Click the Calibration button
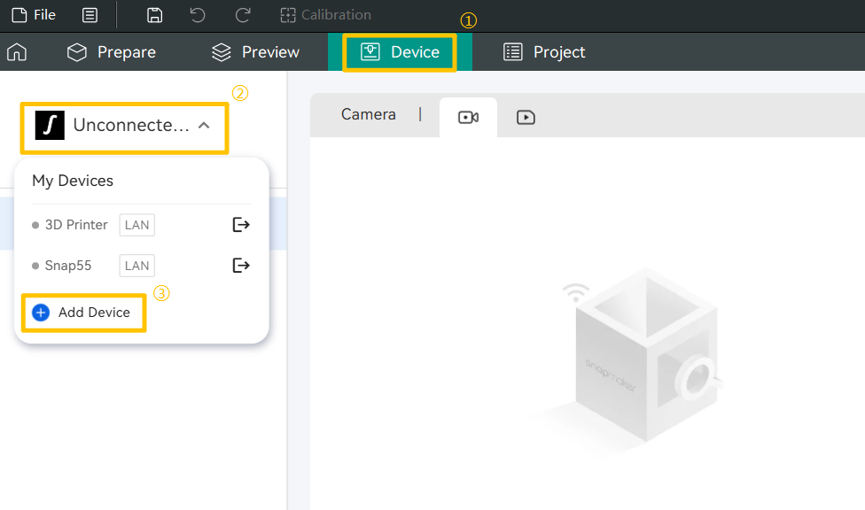This screenshot has height=510, width=865. (325, 15)
